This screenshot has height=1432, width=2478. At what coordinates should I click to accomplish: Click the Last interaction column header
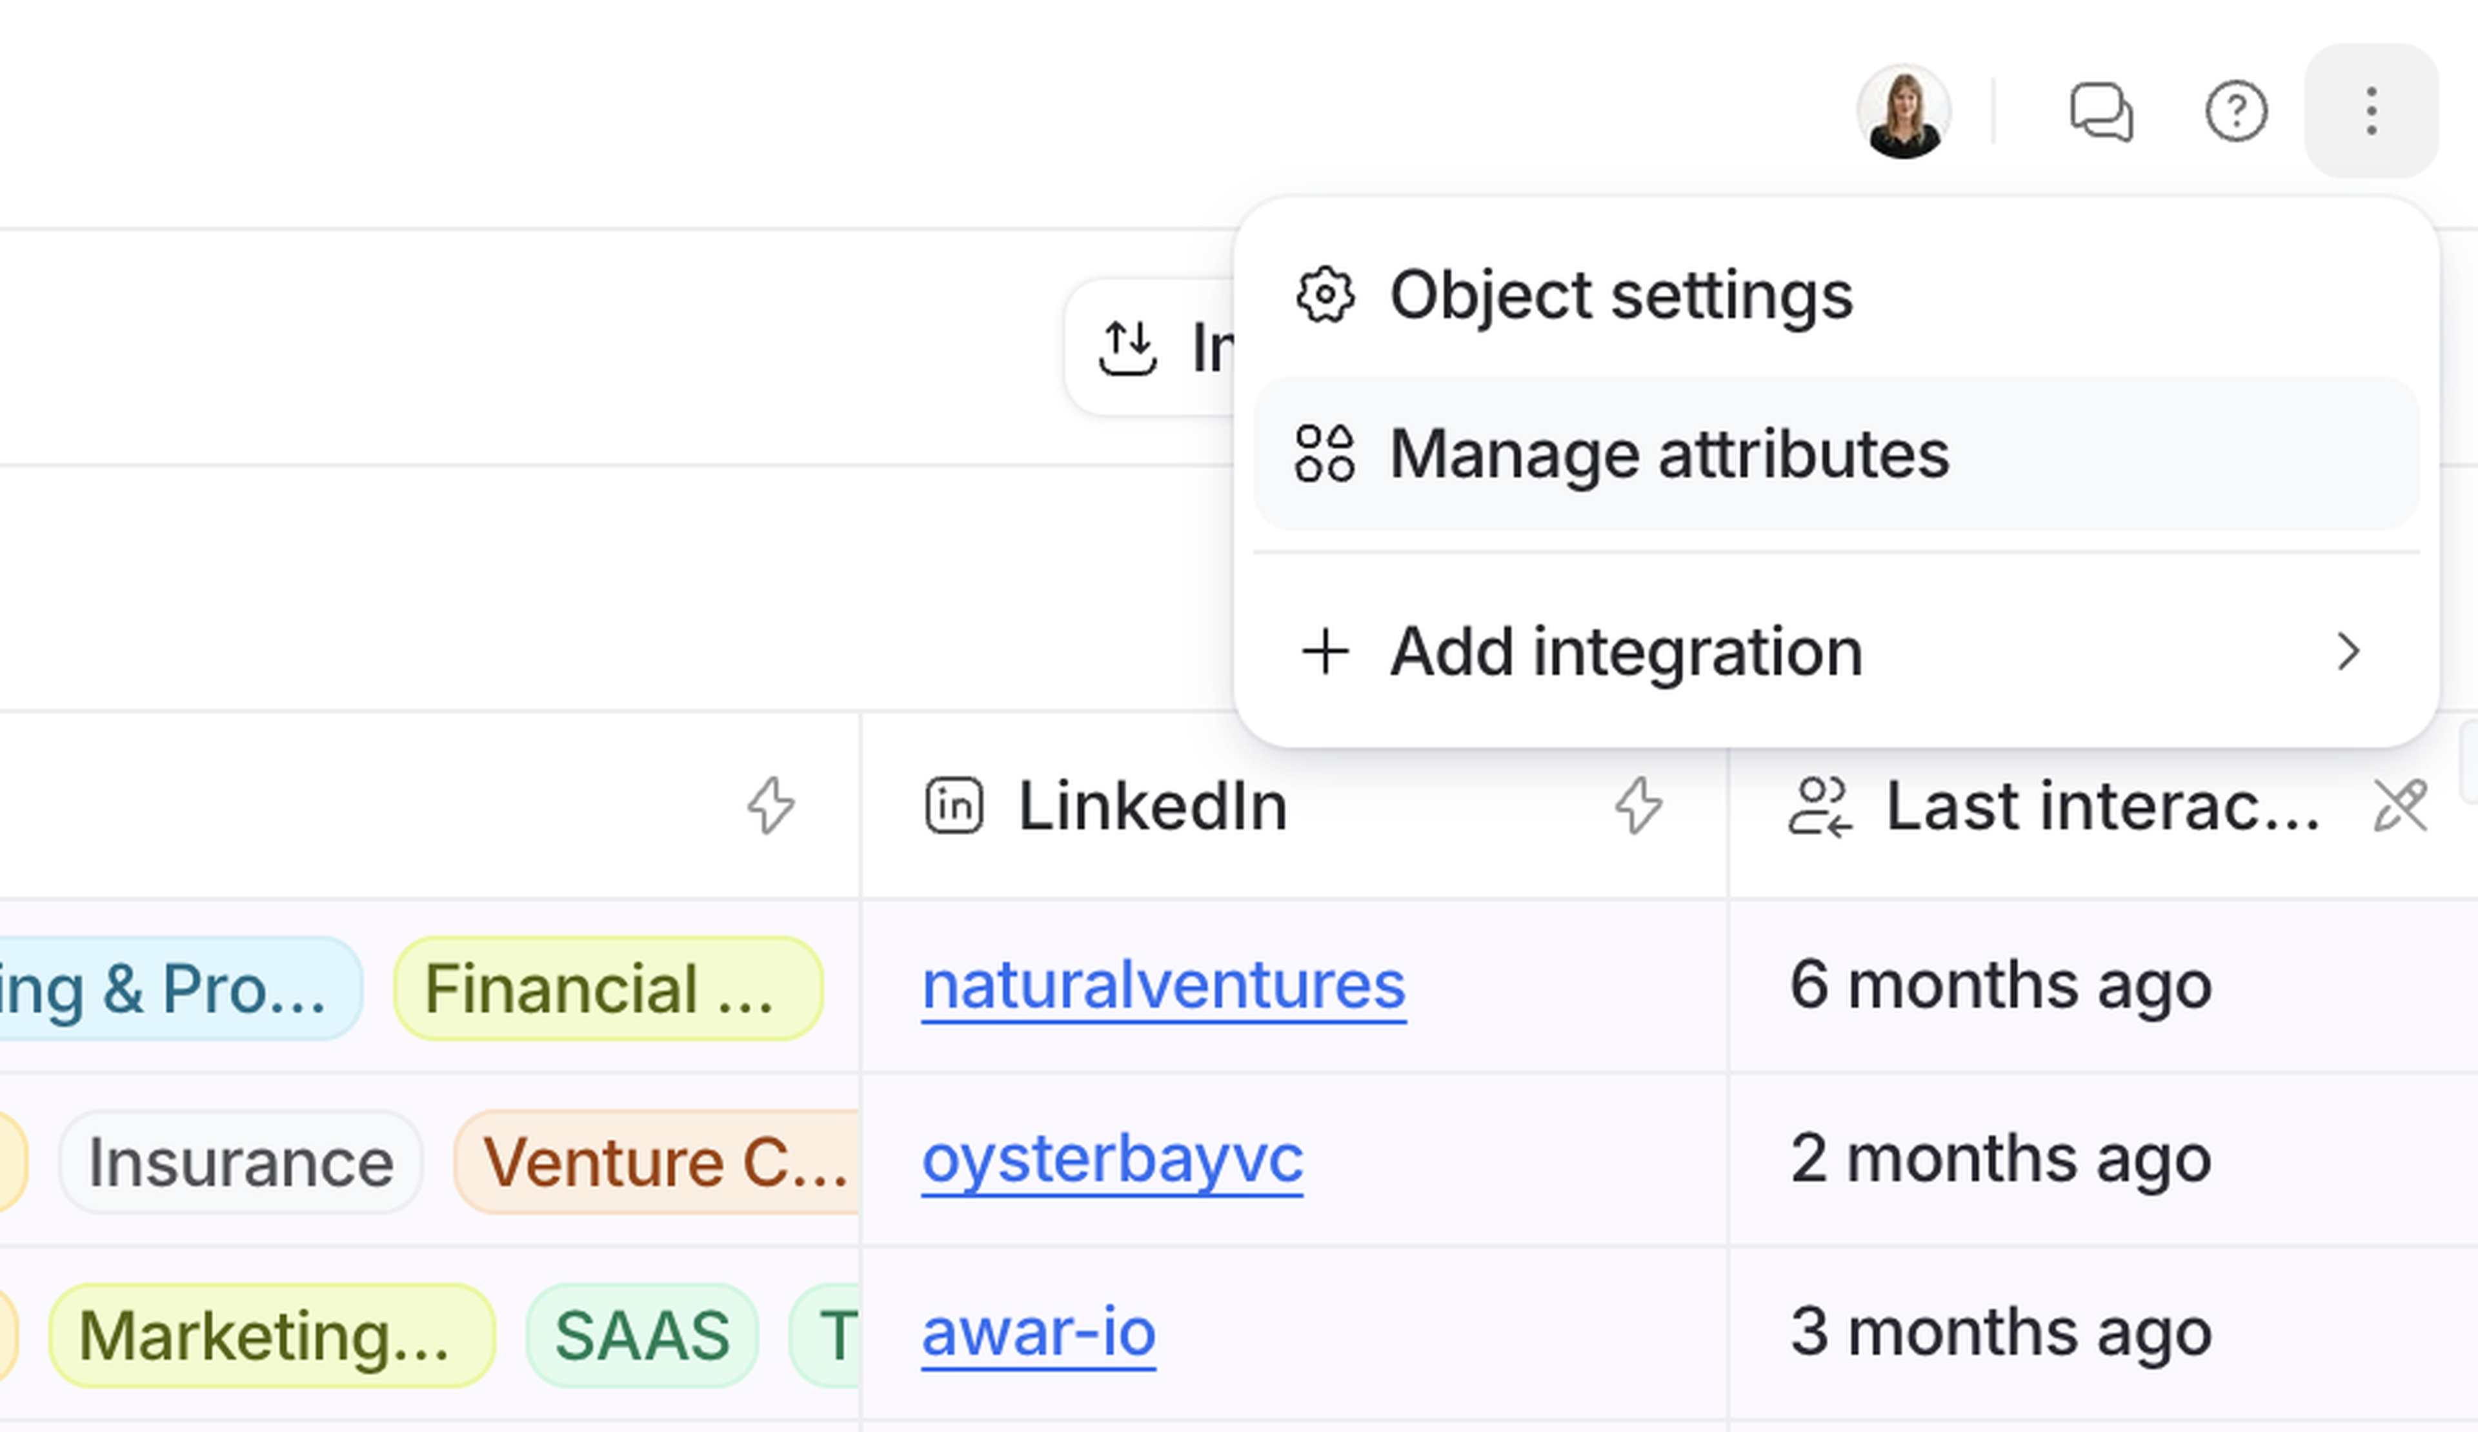(x=2102, y=807)
